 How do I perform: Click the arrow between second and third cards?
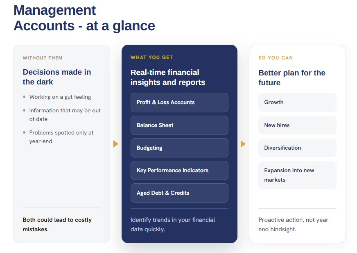tap(243, 144)
